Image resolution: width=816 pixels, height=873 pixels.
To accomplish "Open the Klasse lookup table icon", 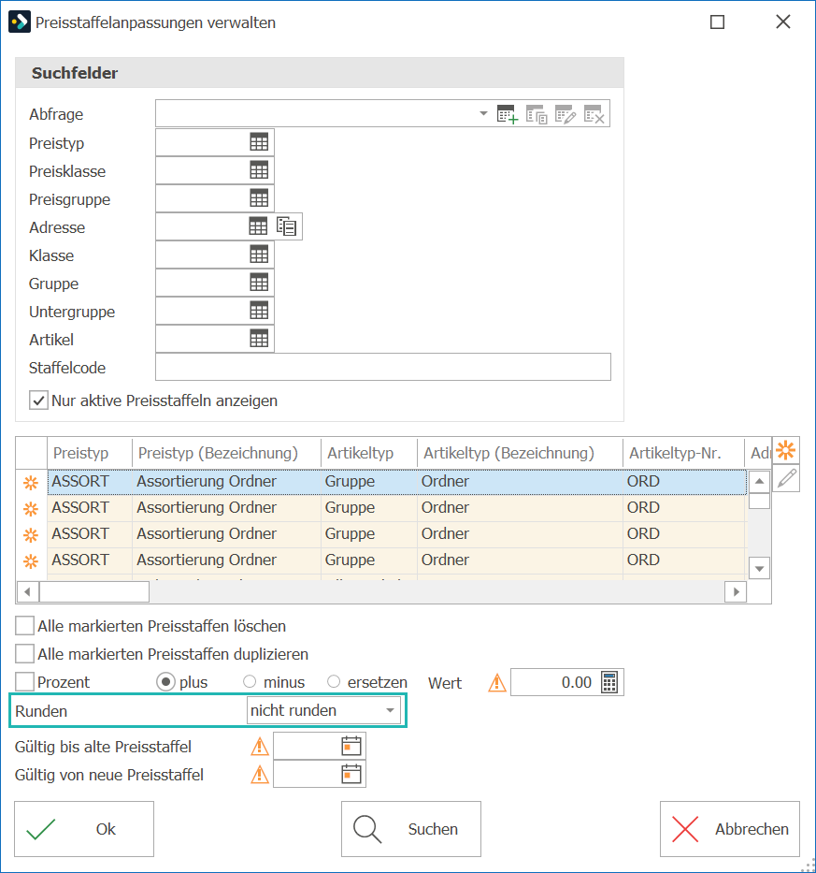I will click(259, 255).
